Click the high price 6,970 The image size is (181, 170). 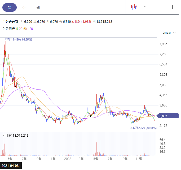(x=41, y=22)
